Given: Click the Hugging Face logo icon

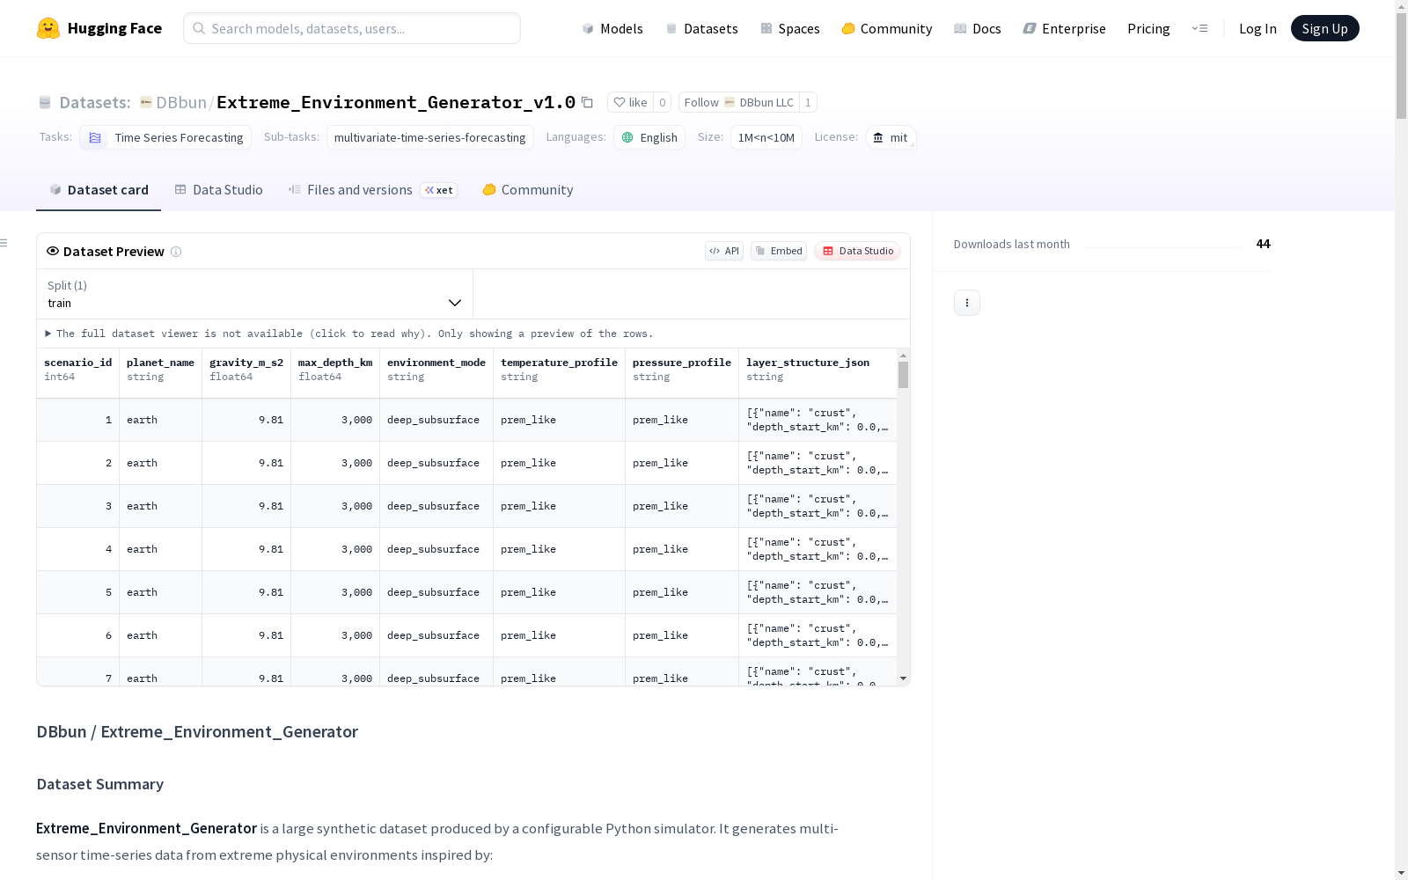Looking at the screenshot, I should [48, 28].
